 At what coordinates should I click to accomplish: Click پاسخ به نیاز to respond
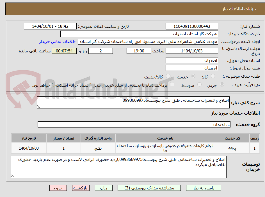point(204,188)
